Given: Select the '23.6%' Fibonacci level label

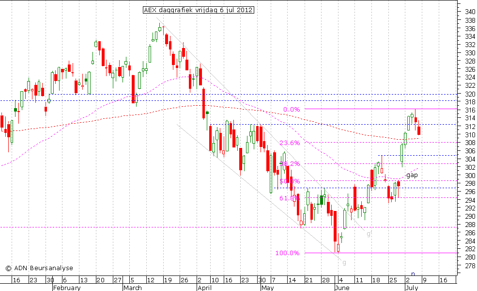Looking at the screenshot, I should 290,143.
